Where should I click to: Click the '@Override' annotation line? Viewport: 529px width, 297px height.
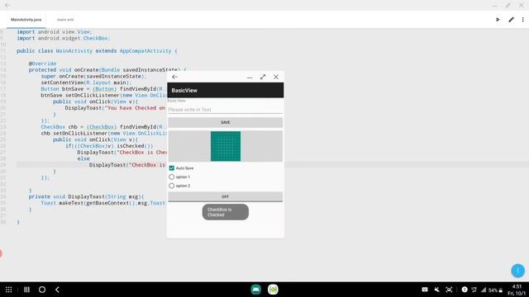point(42,64)
